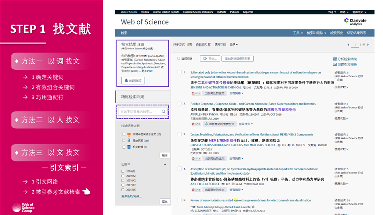Screen dimensions: 383x215
Task: Click add to marked list button
Action: point(238,59)
